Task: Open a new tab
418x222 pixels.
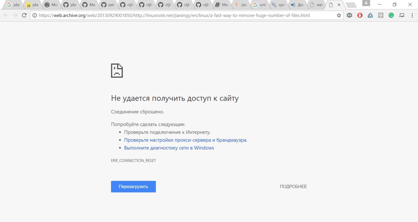Action: point(351,5)
